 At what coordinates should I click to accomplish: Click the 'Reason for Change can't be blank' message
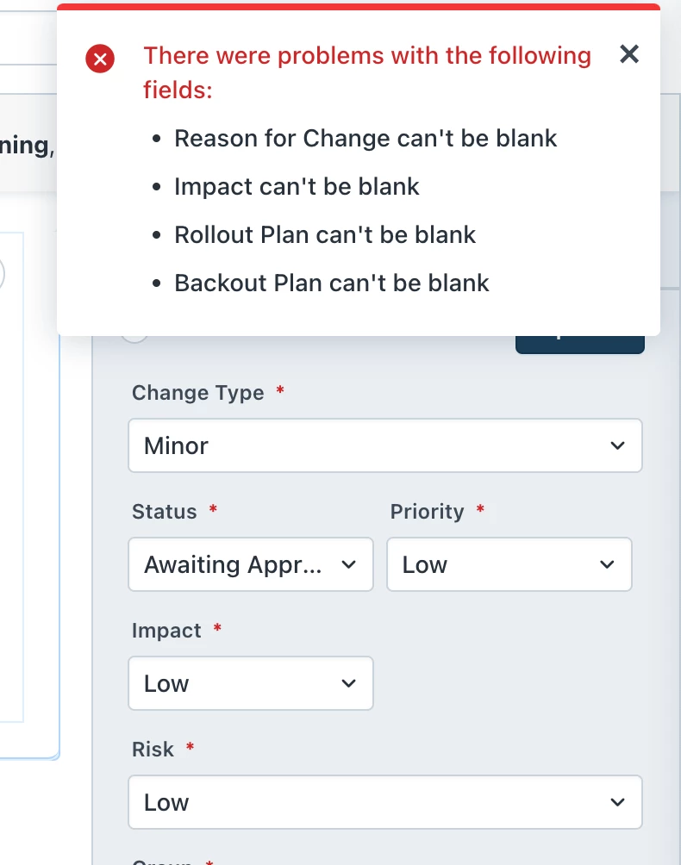(365, 139)
